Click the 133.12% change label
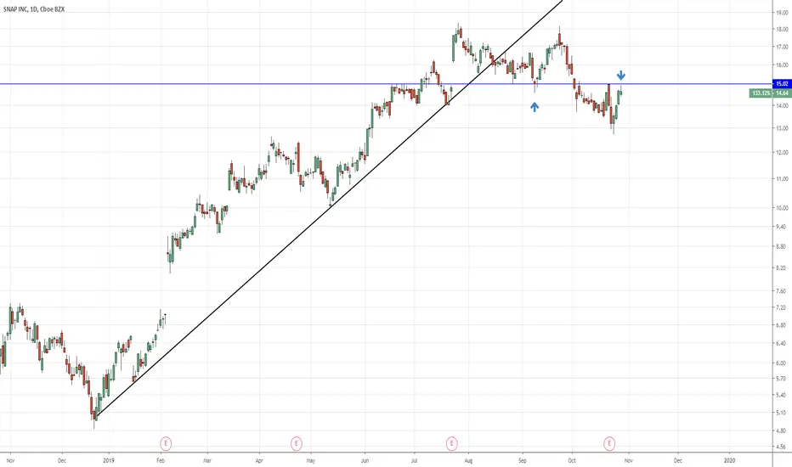Image resolution: width=792 pixels, height=467 pixels. 761,93
